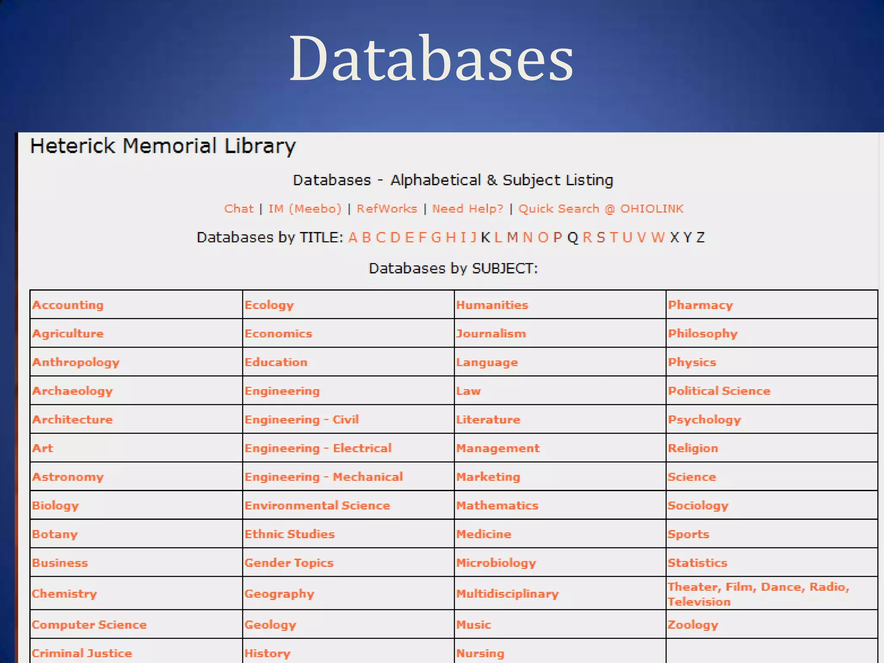View Environmental Science databases

click(317, 505)
